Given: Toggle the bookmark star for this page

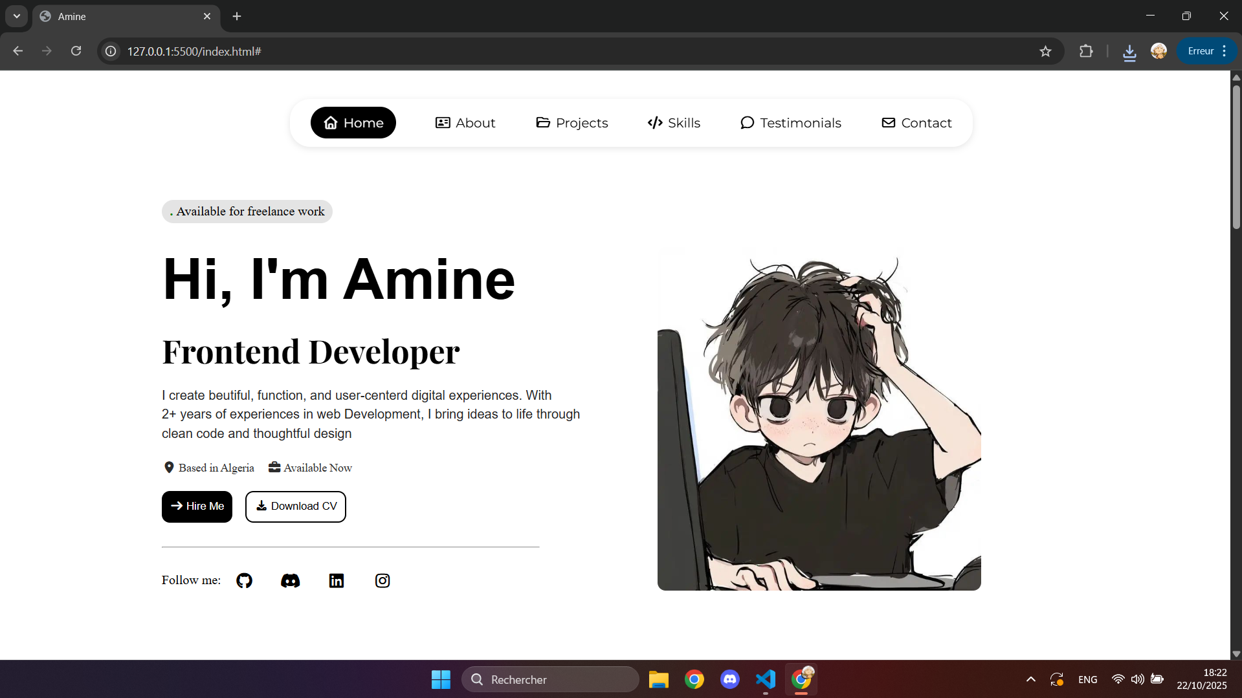Looking at the screenshot, I should pos(1046,51).
